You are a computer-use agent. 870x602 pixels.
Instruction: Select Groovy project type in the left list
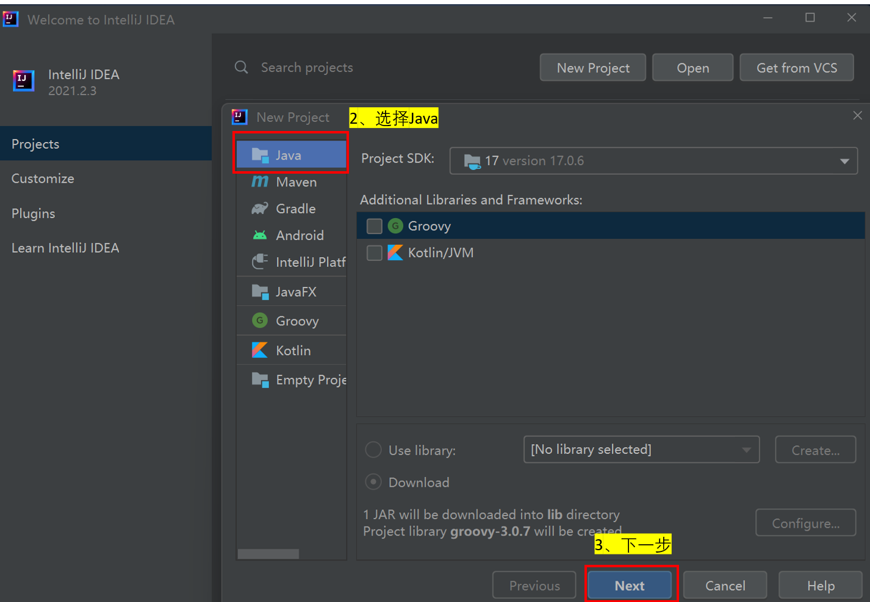292,320
